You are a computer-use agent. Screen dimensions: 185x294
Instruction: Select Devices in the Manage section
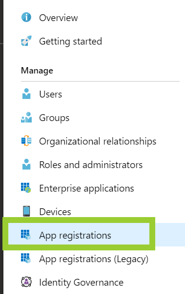55,212
